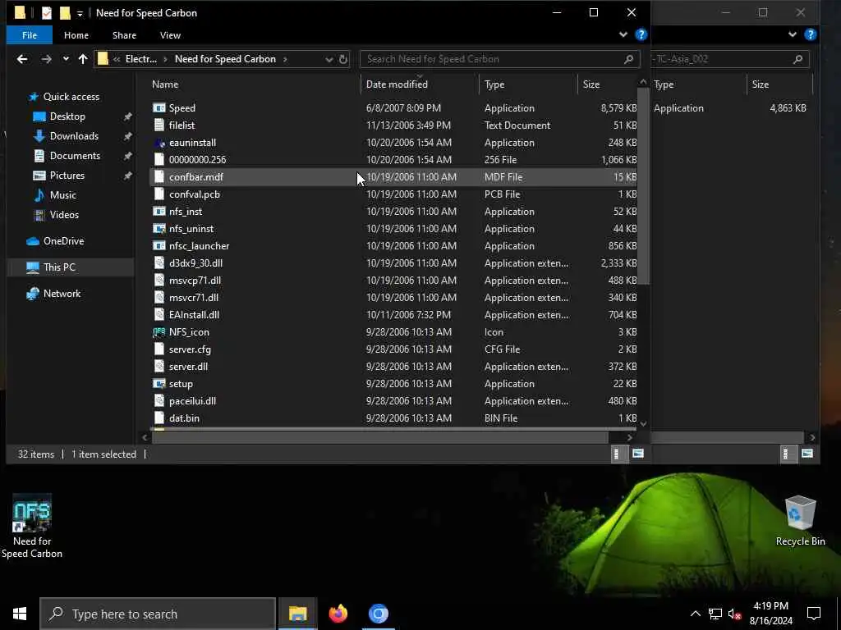The image size is (841, 630).
Task: Select the nfs_inst application icon
Action: [159, 211]
